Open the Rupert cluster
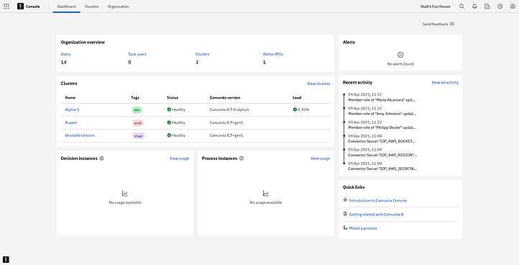Screen dimensions: 519x265 71,122
